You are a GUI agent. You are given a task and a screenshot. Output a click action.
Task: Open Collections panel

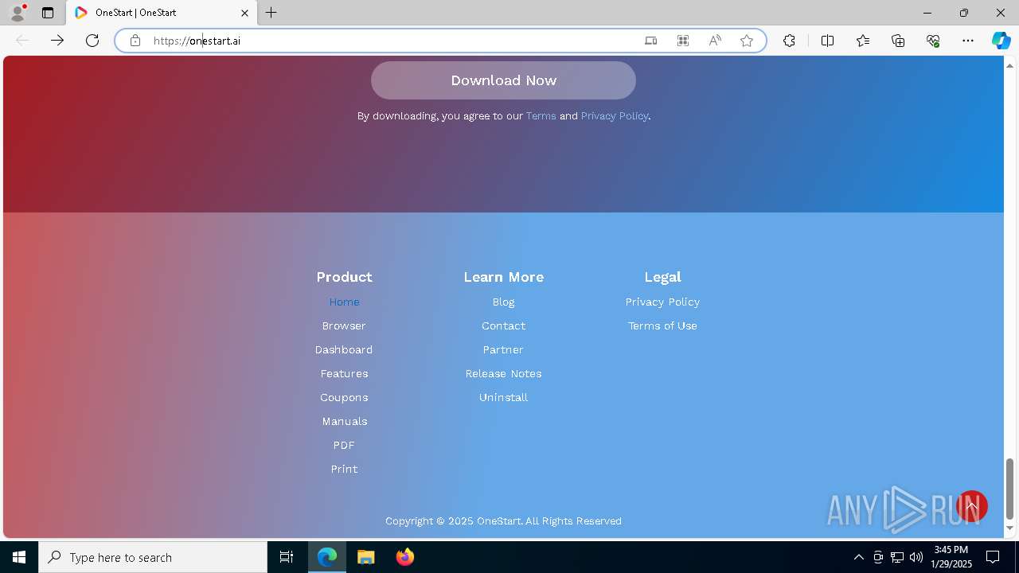898,41
